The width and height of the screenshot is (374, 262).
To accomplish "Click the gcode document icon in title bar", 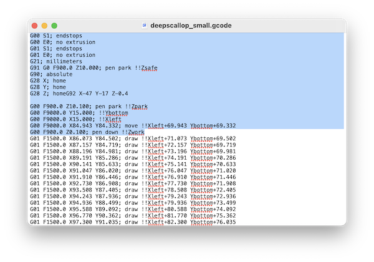I will [x=145, y=26].
